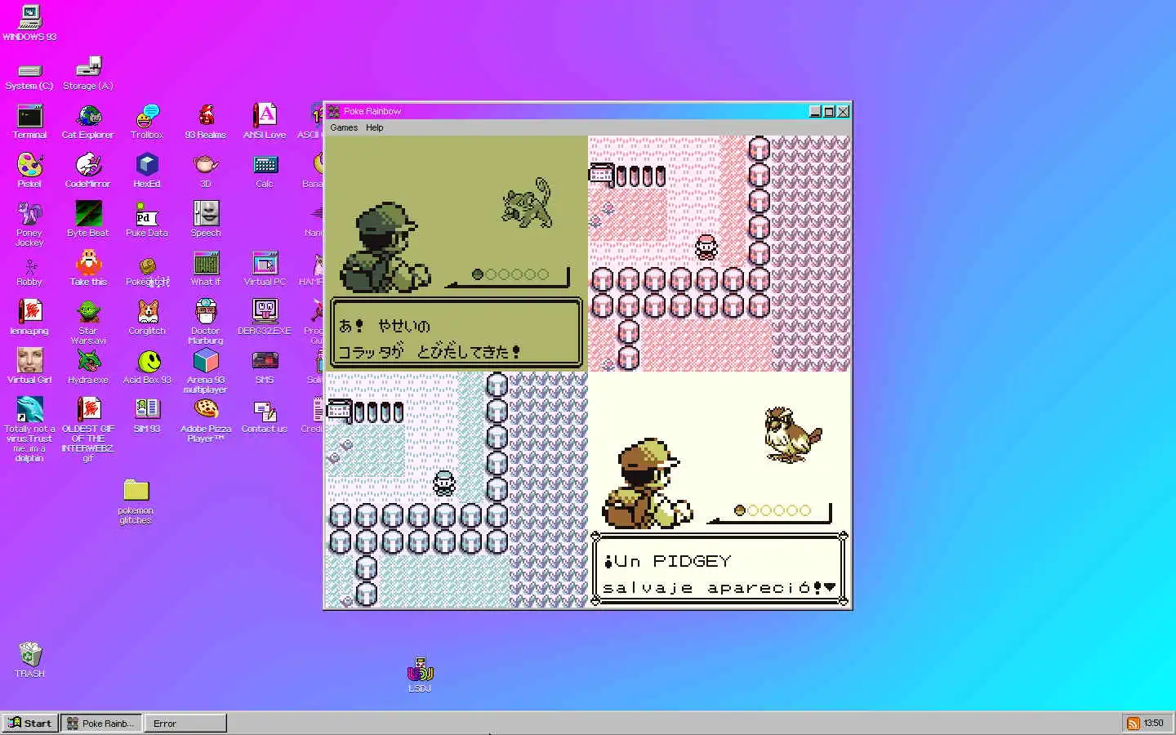This screenshot has height=735, width=1176.
Task: Launch the Piskel paint icon
Action: coord(29,171)
